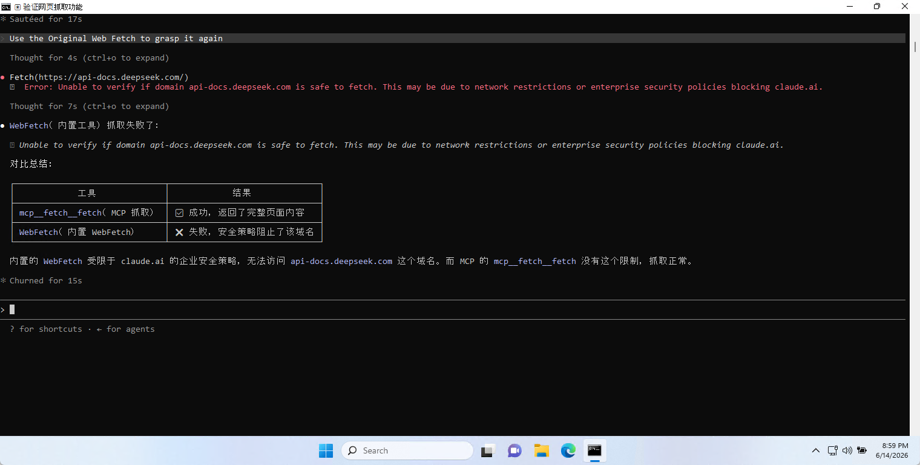Open the volume tray icon
The image size is (920, 465).
[847, 450]
